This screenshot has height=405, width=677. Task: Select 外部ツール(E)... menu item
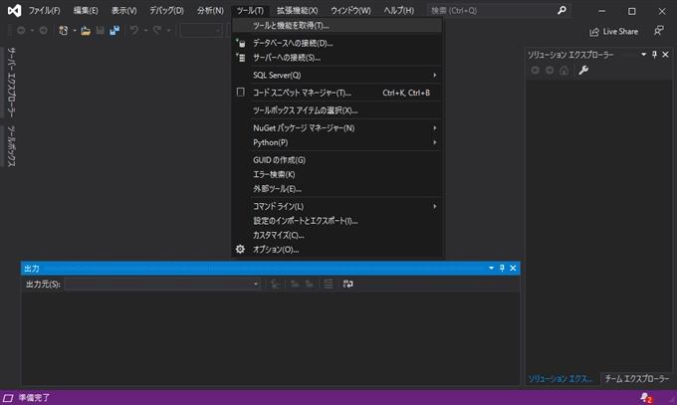pos(337,189)
